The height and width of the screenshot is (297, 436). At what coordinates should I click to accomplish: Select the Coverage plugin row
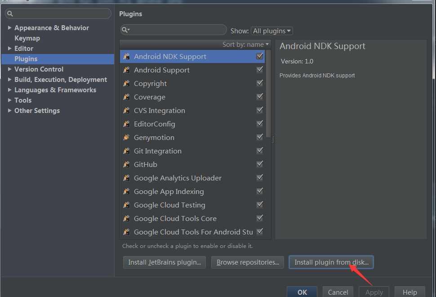(x=192, y=97)
